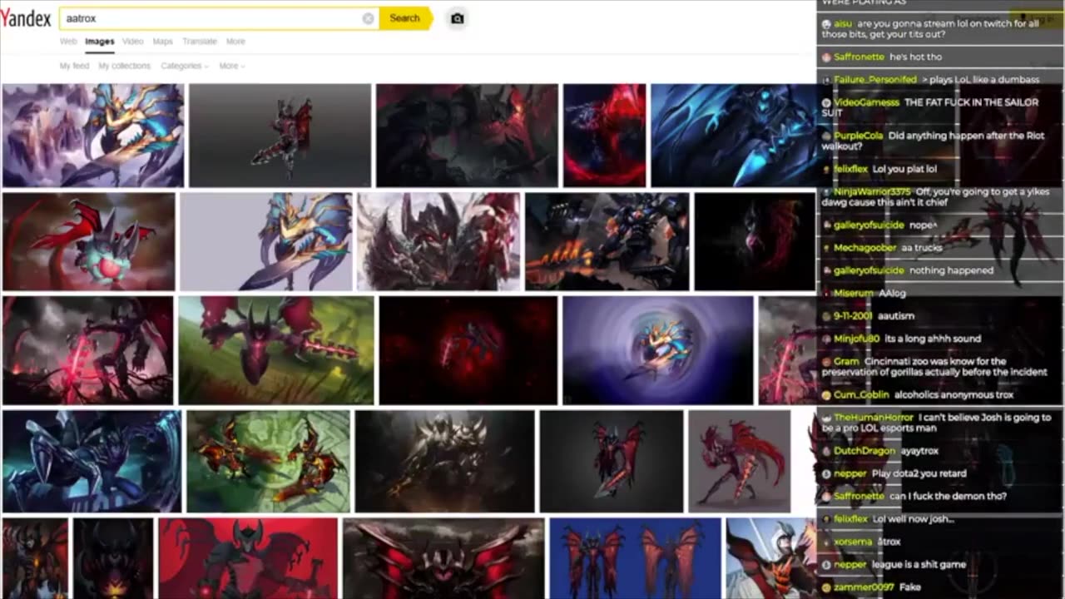Open the Translate tab

coord(200,42)
